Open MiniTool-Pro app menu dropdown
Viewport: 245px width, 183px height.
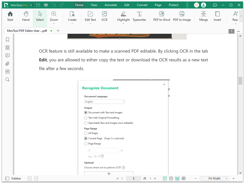[31, 5]
